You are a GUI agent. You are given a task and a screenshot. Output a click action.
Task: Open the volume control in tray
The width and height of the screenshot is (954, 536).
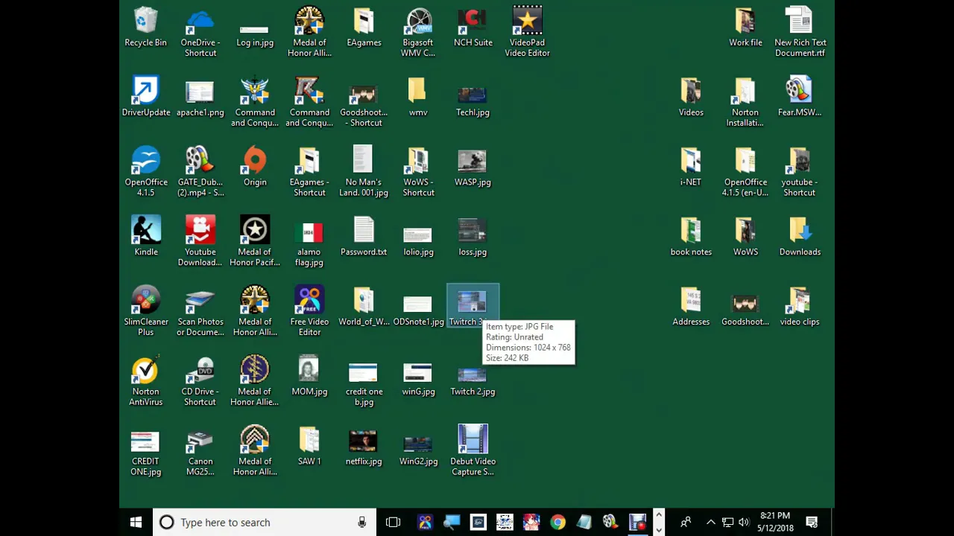click(x=743, y=523)
